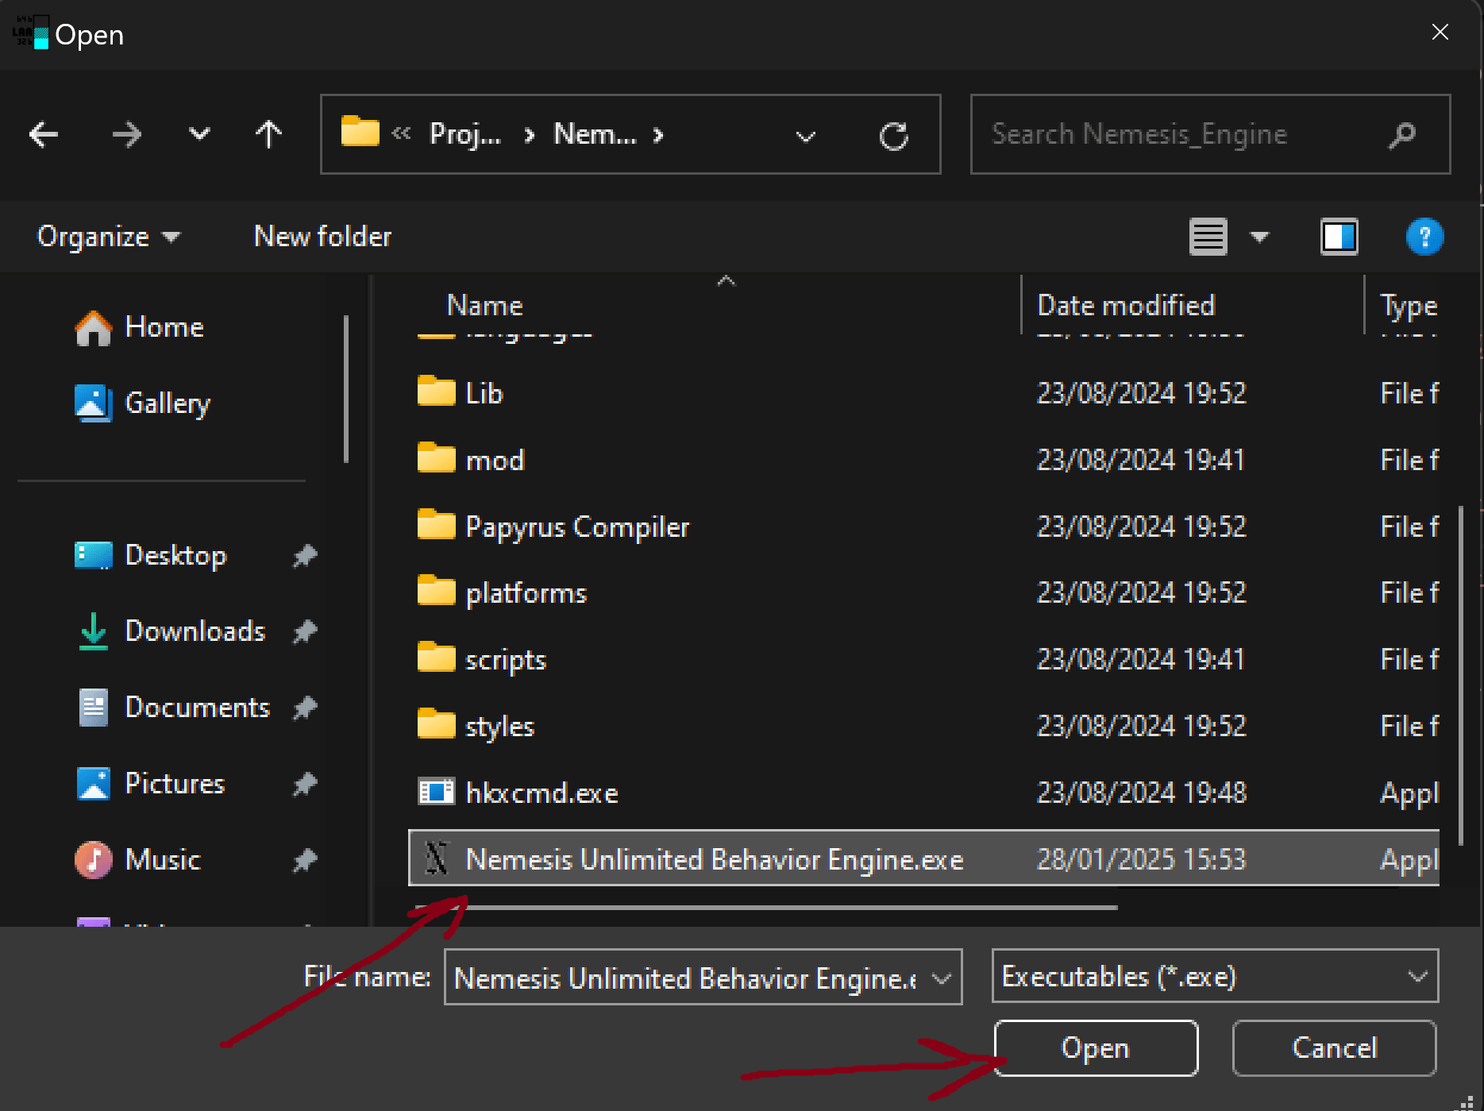This screenshot has height=1111, width=1484.
Task: Click the blue Help question mark icon
Action: pos(1424,237)
